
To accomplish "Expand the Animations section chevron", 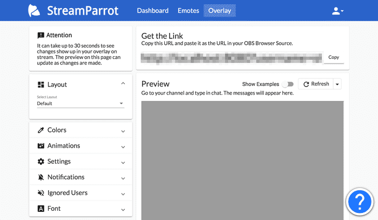I will point(123,147).
